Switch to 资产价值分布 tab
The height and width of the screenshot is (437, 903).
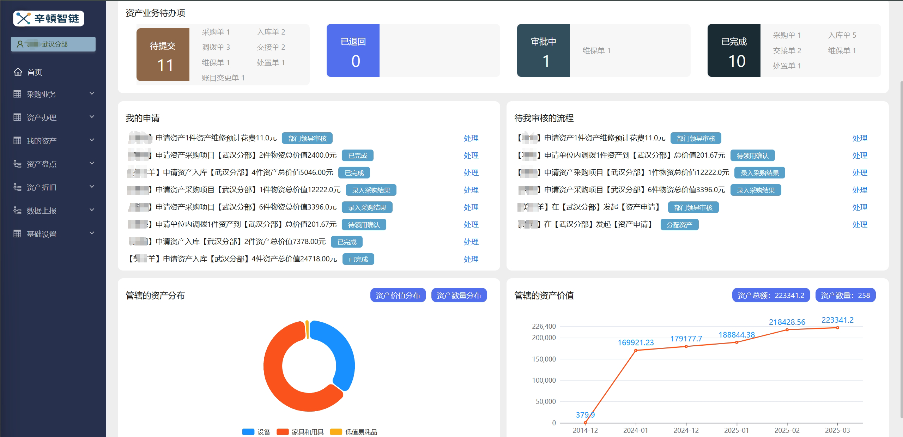click(x=398, y=295)
